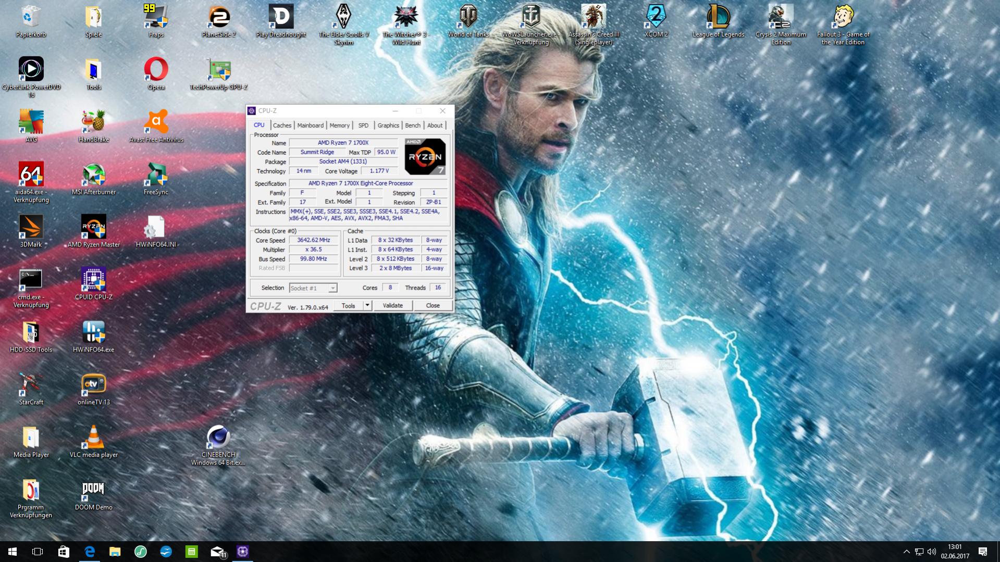Open the About tab in CPU-Z

point(435,126)
